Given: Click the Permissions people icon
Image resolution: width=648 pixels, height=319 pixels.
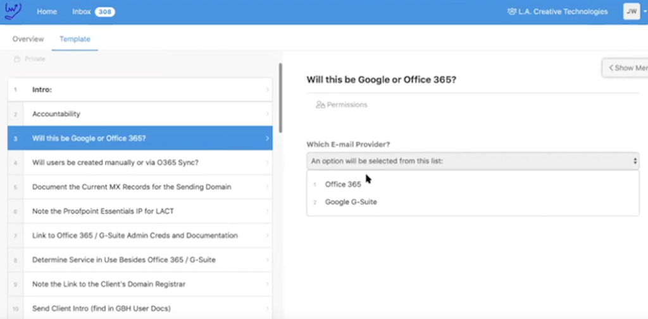Looking at the screenshot, I should point(320,105).
